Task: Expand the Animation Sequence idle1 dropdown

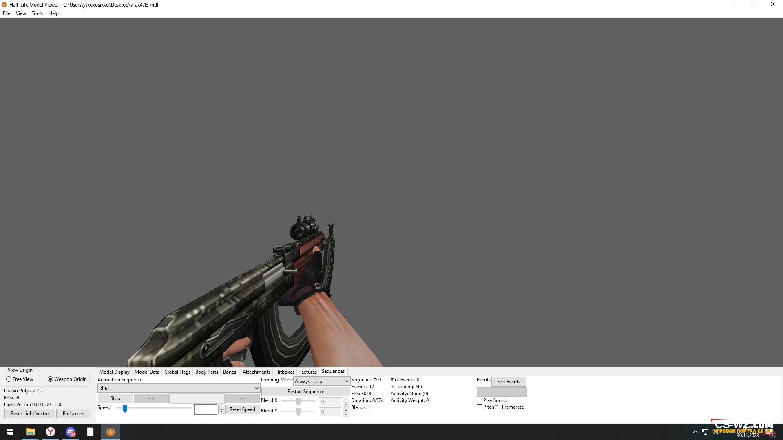Action: point(179,388)
